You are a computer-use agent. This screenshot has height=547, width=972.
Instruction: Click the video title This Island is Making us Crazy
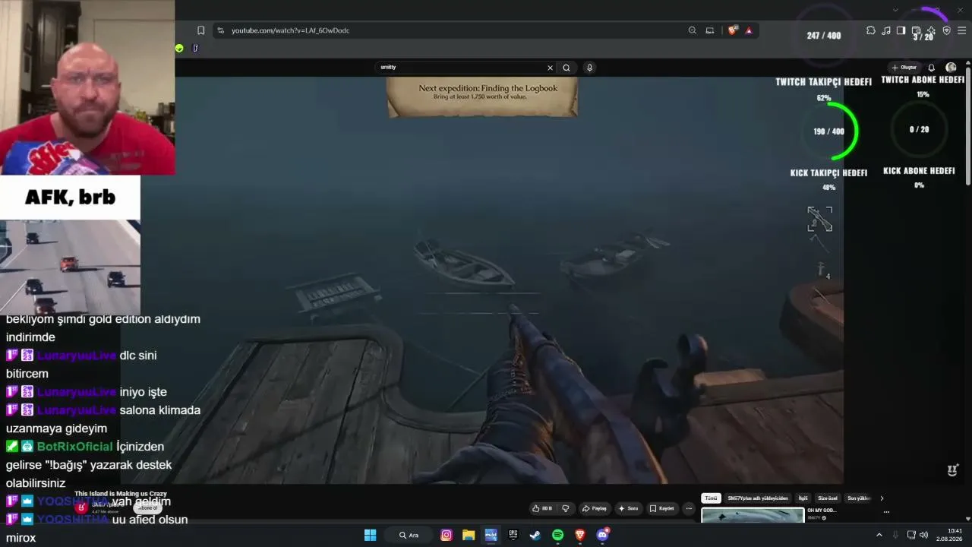click(121, 494)
